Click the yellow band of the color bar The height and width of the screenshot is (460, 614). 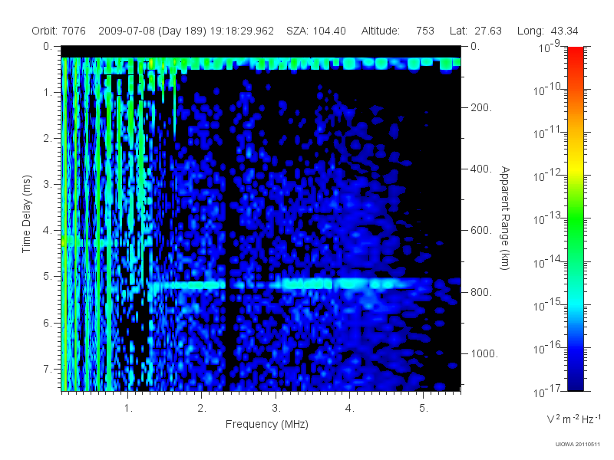[x=576, y=166]
